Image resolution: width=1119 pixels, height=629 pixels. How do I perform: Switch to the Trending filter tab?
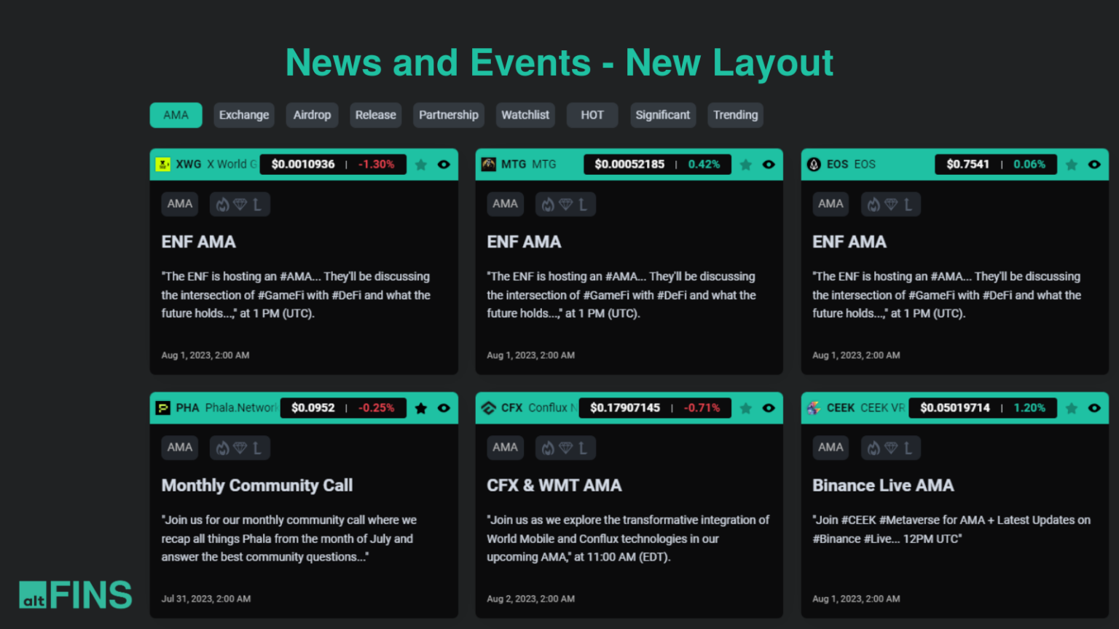735,115
